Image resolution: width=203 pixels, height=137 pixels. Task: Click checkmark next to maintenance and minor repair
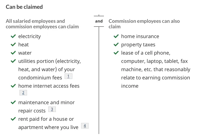pos(13,102)
